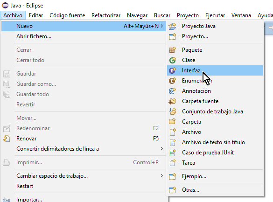Click the Eclipse logo in title bar
Screen dimensions: 273x202
tap(5, 6)
